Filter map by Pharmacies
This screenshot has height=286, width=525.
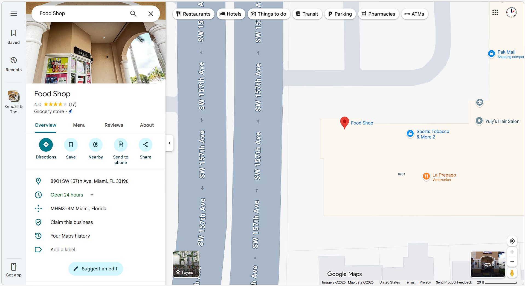tap(378, 14)
